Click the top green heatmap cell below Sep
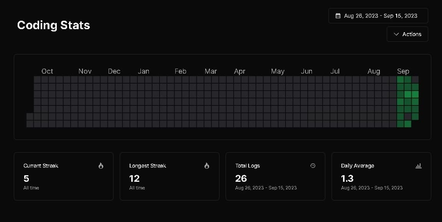 click(x=400, y=79)
